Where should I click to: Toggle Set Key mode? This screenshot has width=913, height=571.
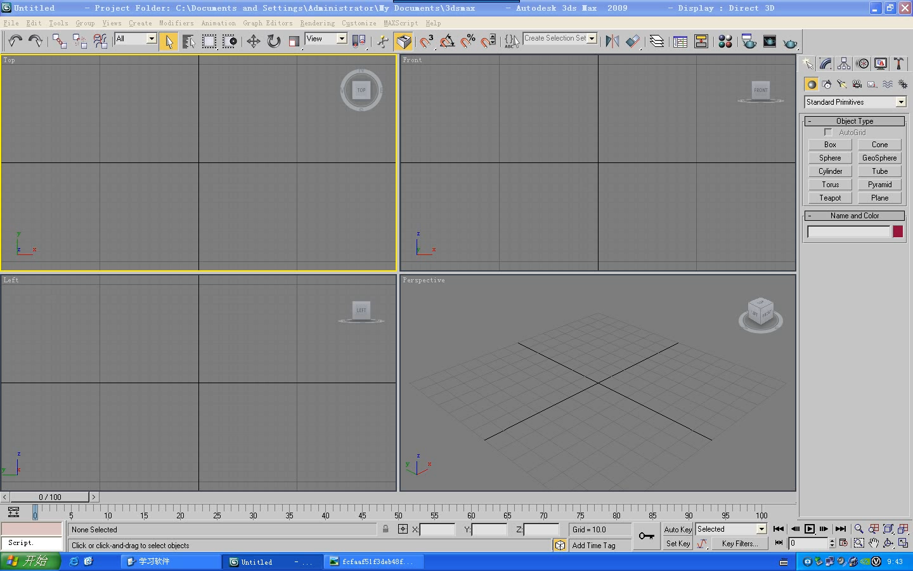(x=678, y=544)
